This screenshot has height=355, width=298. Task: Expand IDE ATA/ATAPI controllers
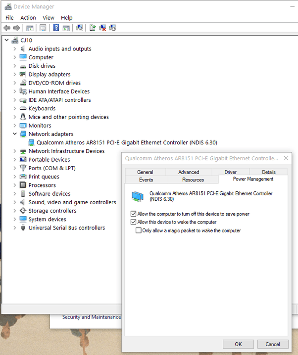click(15, 100)
